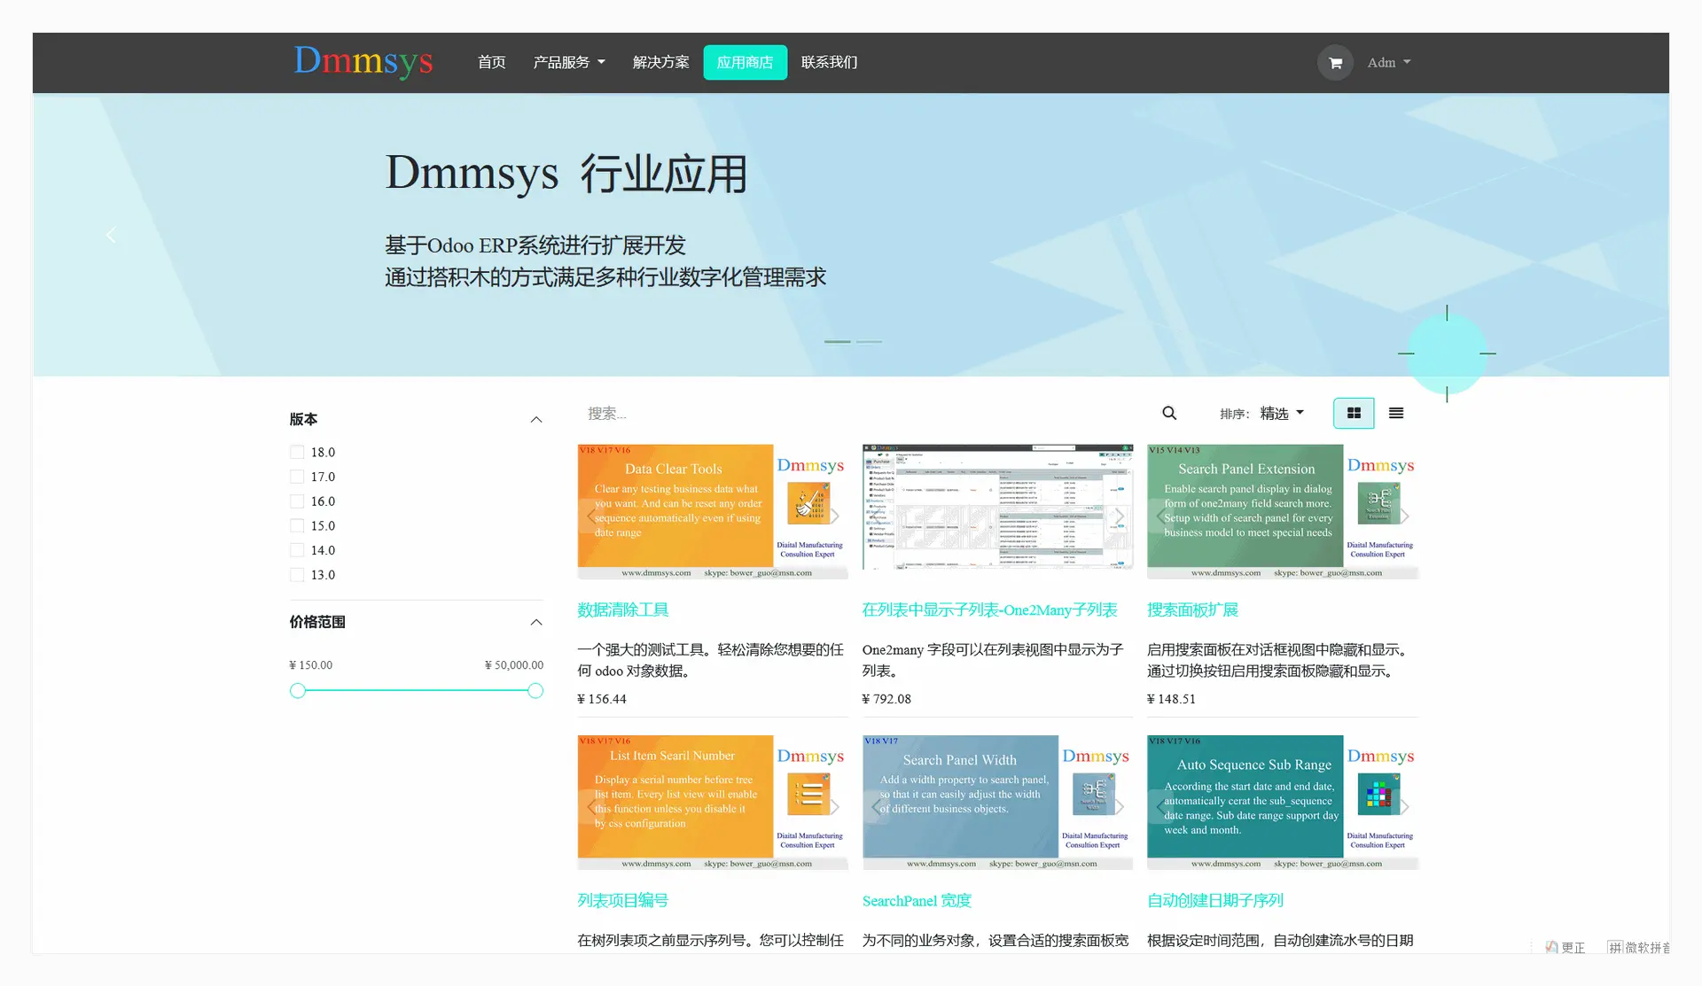Previous image arrow on Search Panel Width card
This screenshot has width=1702, height=986.
click(x=876, y=806)
